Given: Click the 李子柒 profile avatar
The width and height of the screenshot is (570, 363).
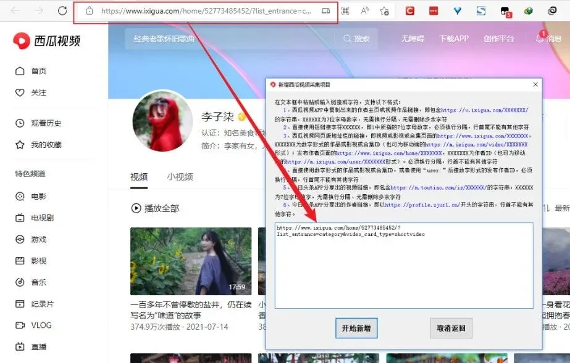Looking at the screenshot, I should tap(162, 121).
